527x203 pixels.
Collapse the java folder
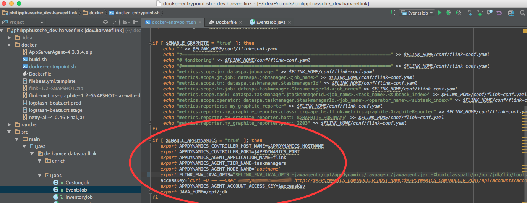tap(25, 146)
